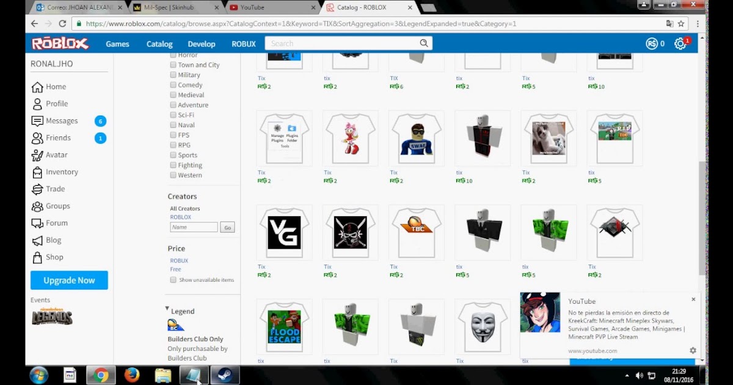The width and height of the screenshot is (733, 385).
Task: Focus the catalog search box
Action: point(342,43)
